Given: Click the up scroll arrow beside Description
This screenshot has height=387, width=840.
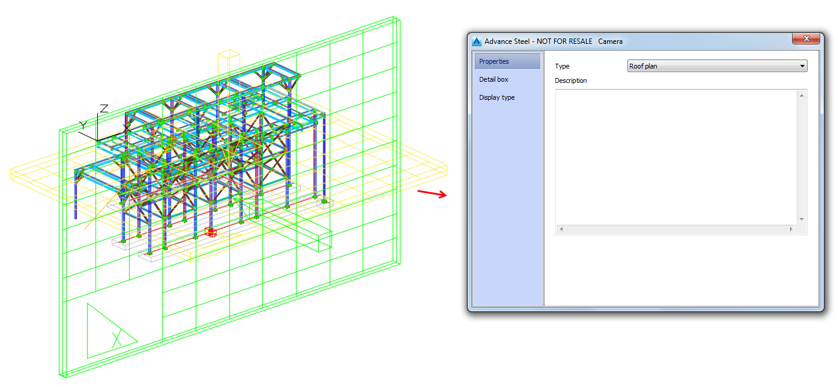Looking at the screenshot, I should [802, 94].
